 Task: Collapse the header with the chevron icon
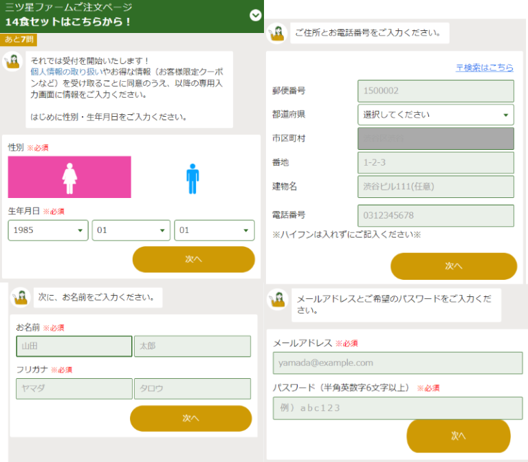pos(256,15)
